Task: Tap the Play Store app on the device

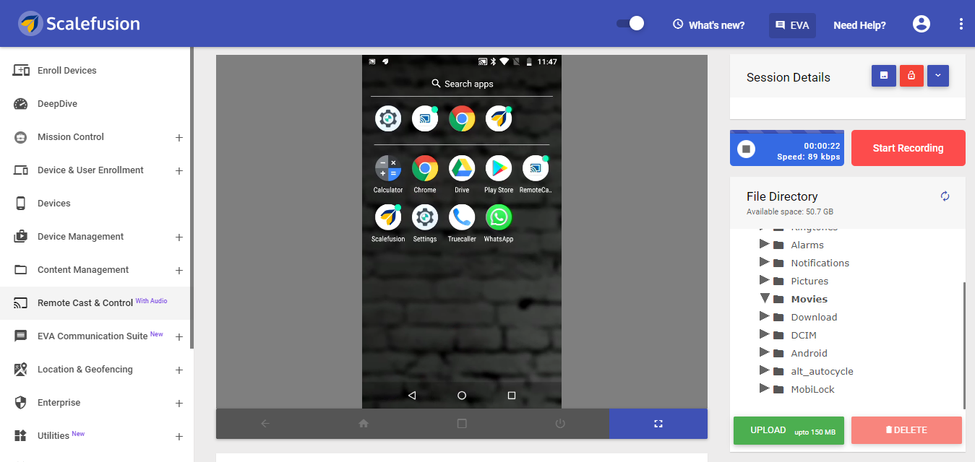Action: 499,174
